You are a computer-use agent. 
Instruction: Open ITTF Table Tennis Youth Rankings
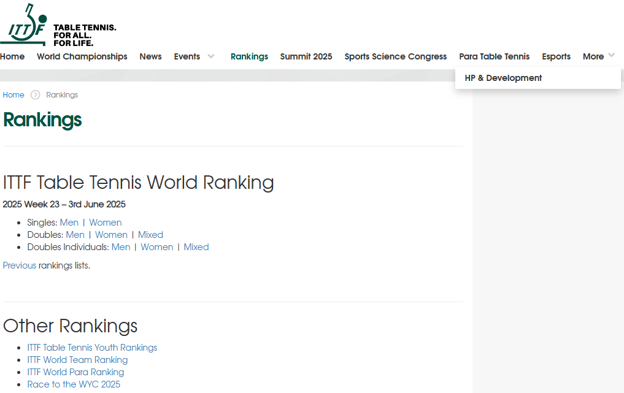(x=92, y=348)
